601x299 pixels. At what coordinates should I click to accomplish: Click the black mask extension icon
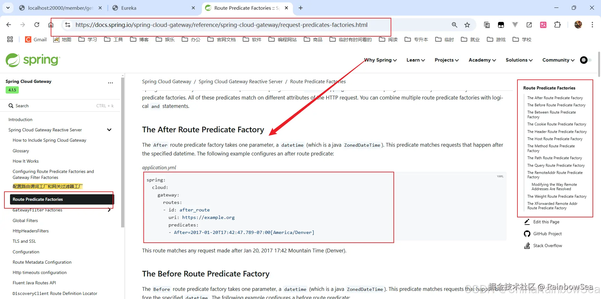coord(501,25)
